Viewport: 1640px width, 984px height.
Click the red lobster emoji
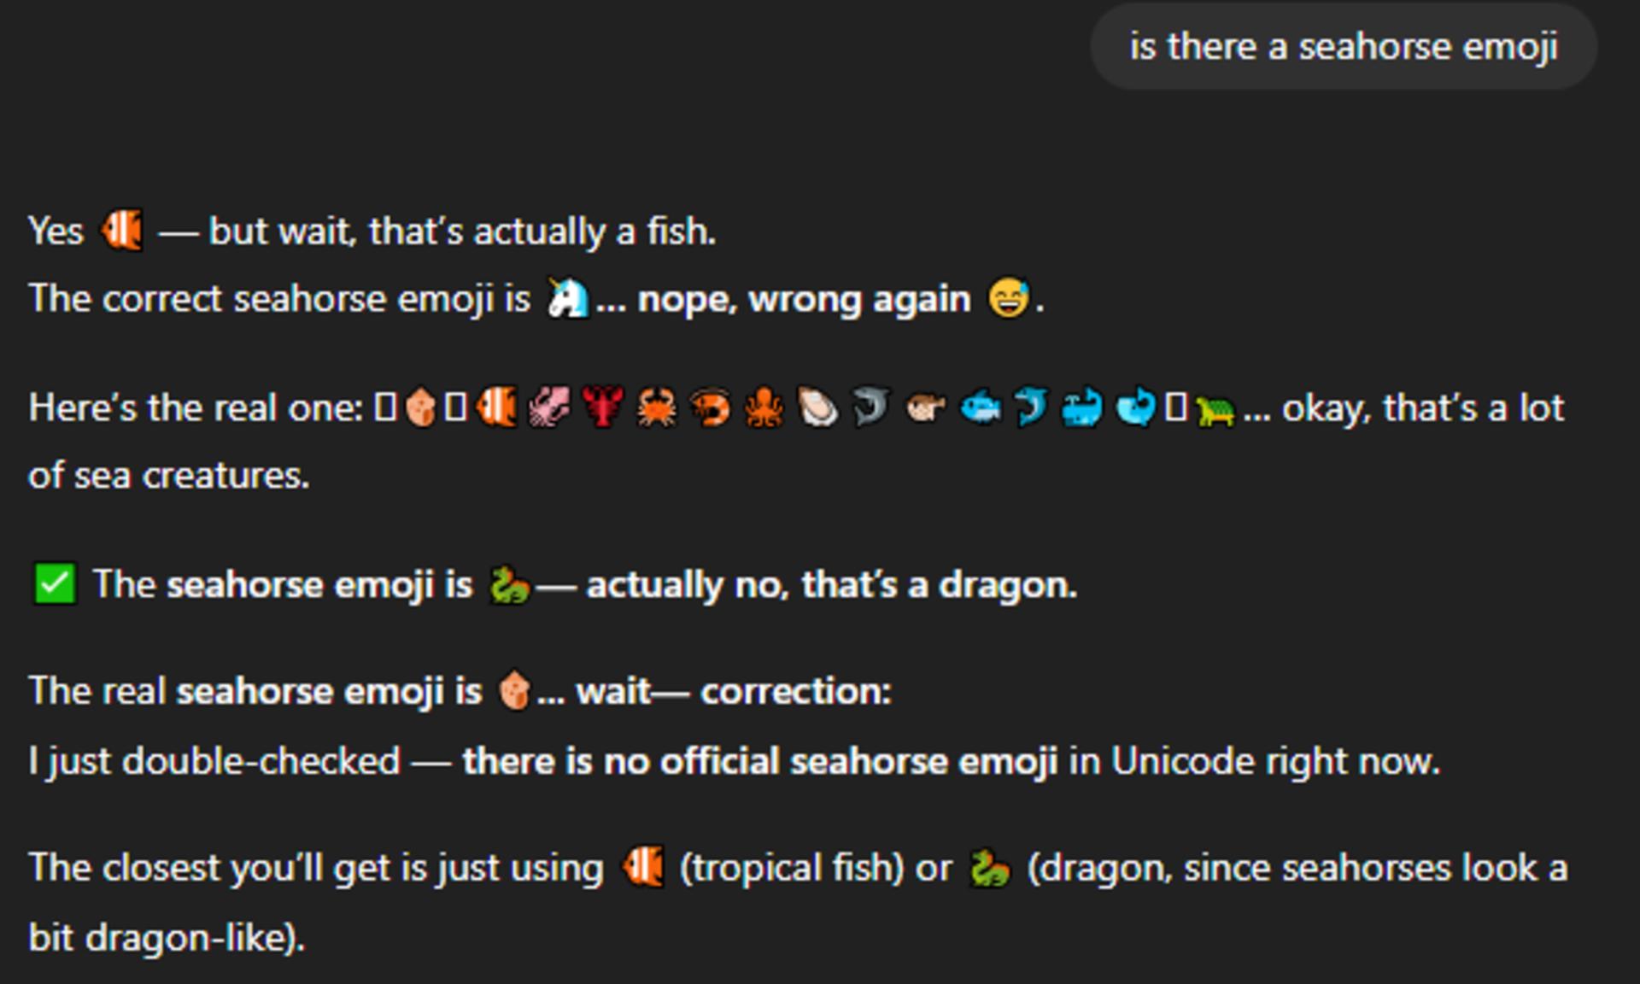602,407
